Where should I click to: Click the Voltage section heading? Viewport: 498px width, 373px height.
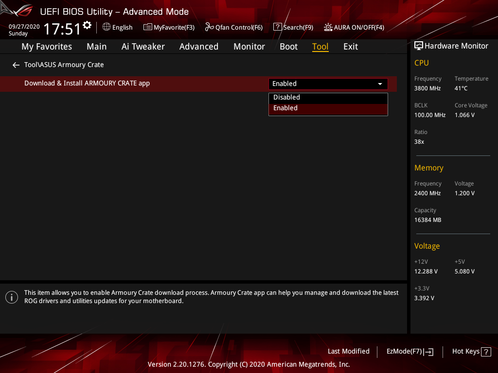point(427,246)
